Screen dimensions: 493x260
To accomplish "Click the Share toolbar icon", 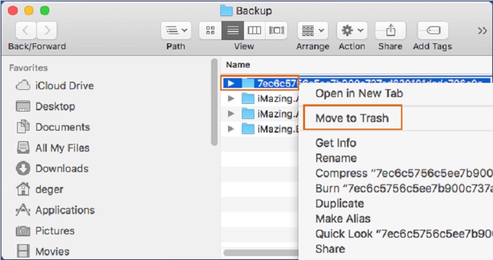I will coord(390,30).
